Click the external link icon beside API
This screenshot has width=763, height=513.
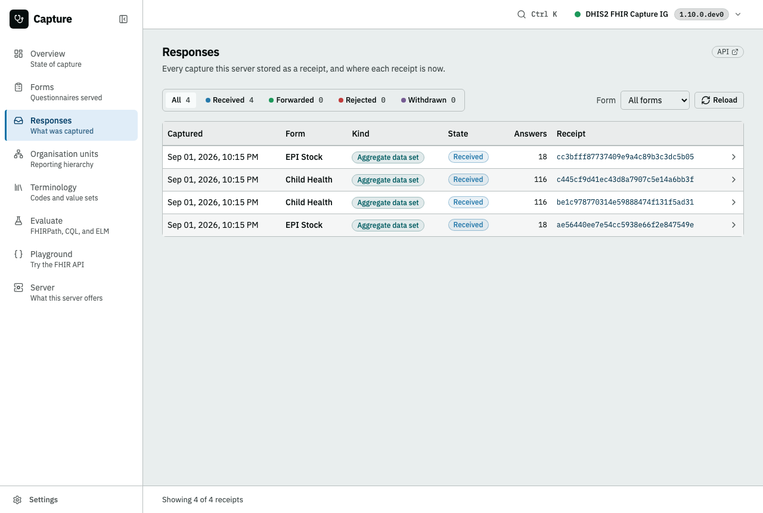735,52
